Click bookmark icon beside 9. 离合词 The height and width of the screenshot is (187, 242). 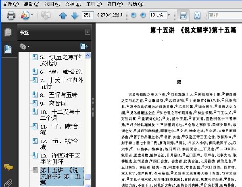tap(35, 103)
